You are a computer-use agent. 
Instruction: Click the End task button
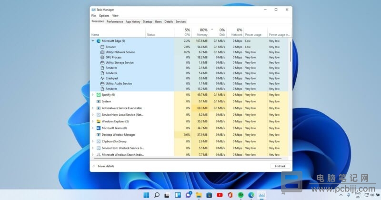click(x=280, y=166)
